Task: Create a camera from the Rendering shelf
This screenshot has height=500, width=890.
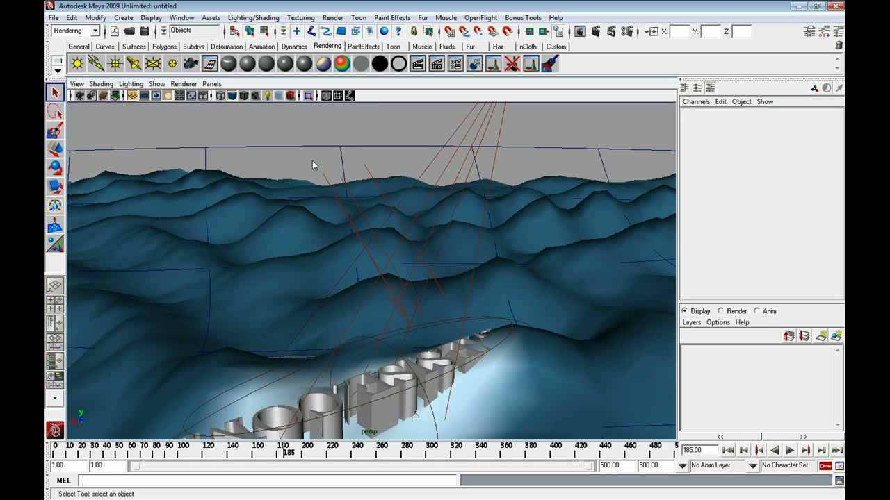Action: tap(191, 64)
